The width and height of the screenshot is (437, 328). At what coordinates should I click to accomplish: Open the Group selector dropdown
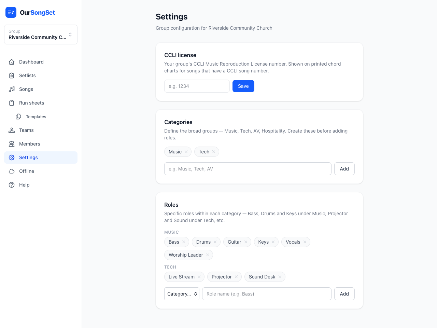tap(41, 35)
